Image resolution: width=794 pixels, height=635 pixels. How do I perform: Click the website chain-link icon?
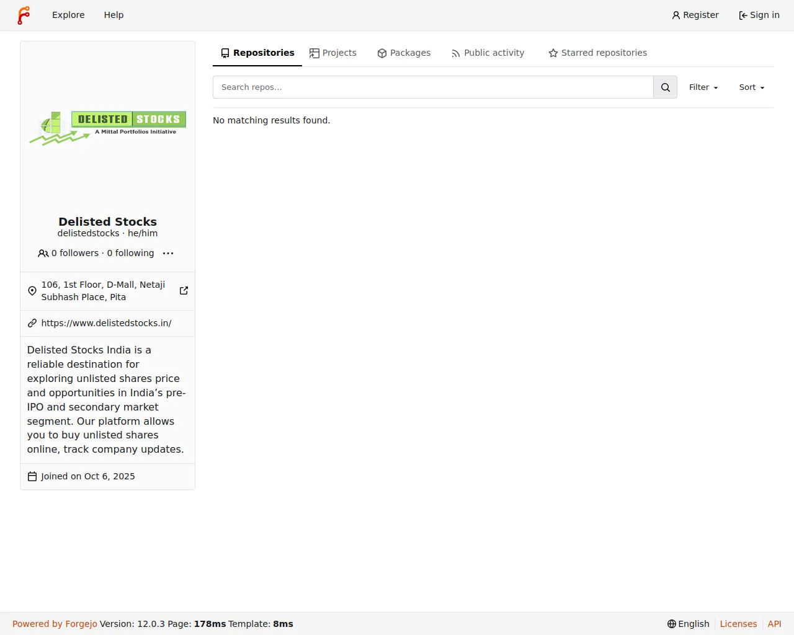tap(32, 323)
